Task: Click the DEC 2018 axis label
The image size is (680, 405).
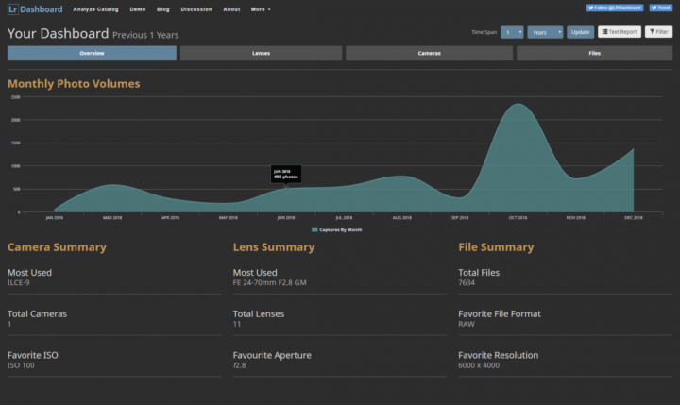Action: [634, 218]
